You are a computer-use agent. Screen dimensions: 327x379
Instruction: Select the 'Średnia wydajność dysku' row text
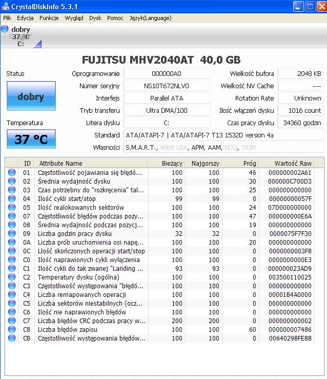pyautogui.click(x=74, y=181)
